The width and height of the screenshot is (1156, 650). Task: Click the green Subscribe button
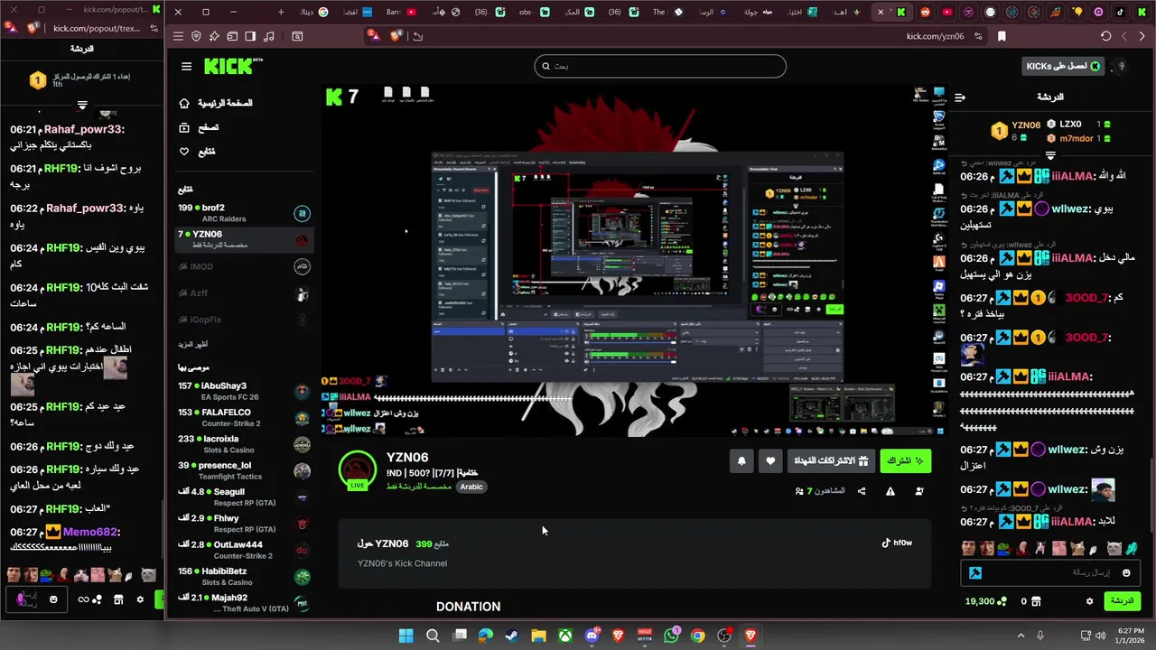tap(906, 460)
